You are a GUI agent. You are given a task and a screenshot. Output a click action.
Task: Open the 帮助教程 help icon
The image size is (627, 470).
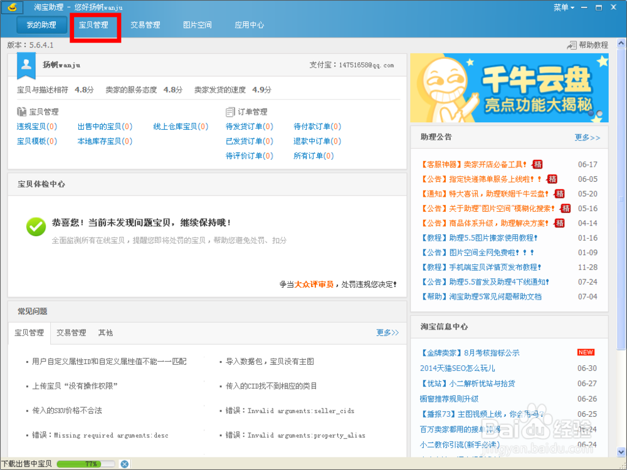click(571, 45)
